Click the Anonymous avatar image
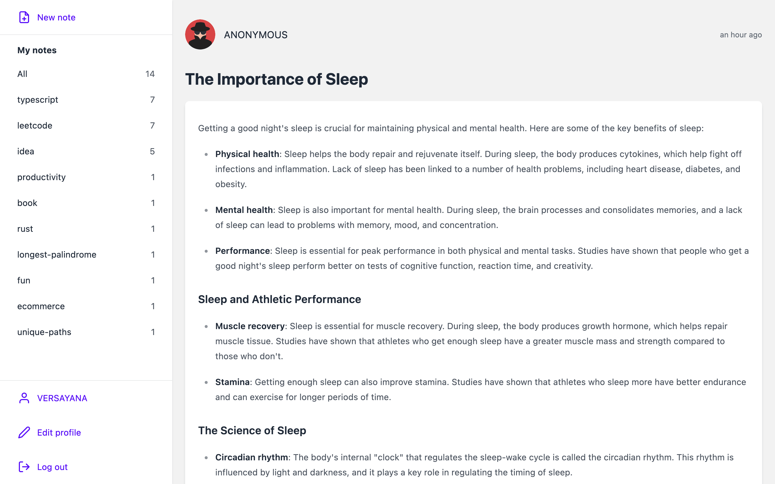Screen dimensions: 775x484 pyautogui.click(x=200, y=34)
